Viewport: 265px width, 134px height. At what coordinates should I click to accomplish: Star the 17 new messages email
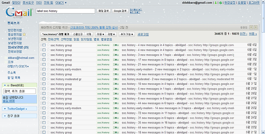point(48,59)
